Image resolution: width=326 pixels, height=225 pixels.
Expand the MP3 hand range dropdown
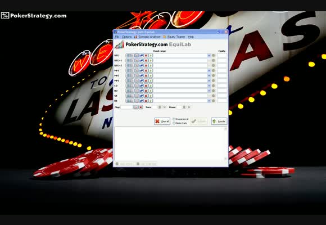(209, 80)
